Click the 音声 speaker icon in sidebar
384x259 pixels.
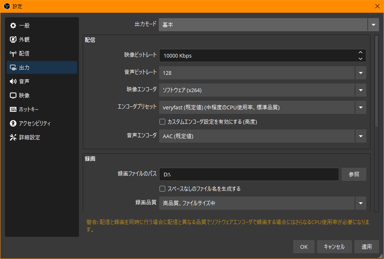point(13,82)
